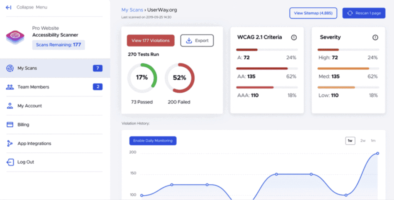The image size is (394, 200).
Task: Open the WCAG 2.1 Criteria info icon
Action: 294,37
